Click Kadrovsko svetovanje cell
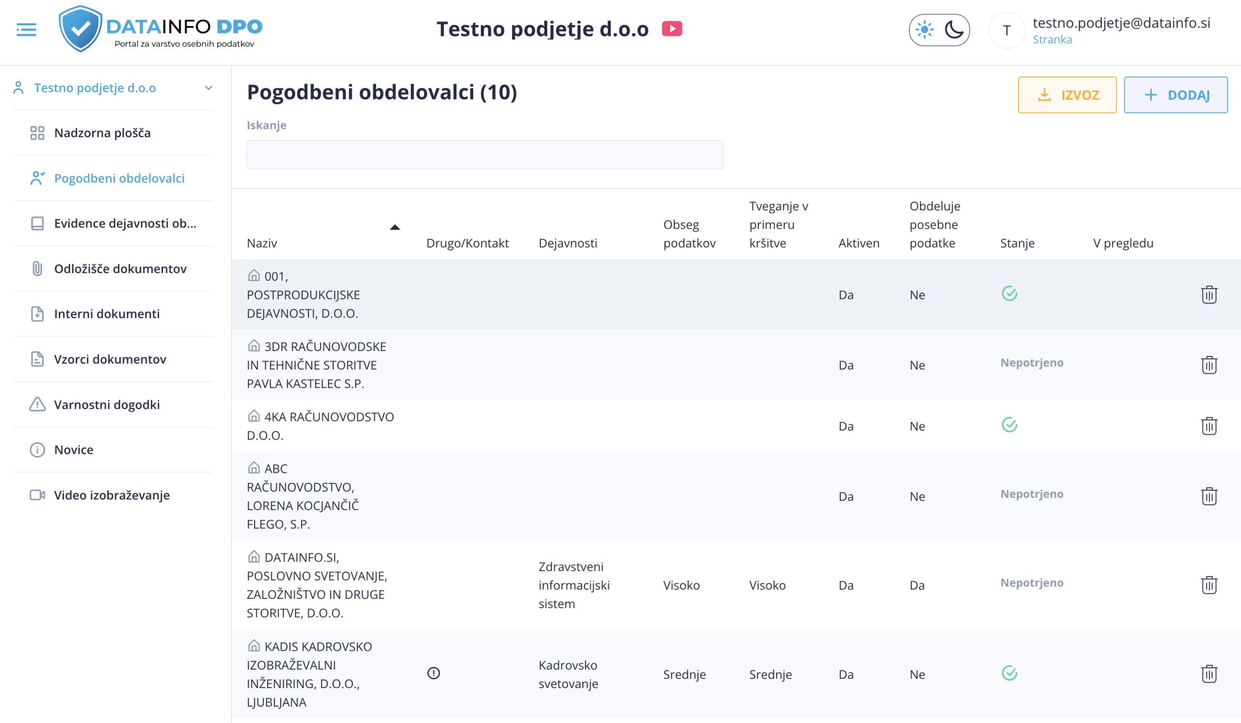The width and height of the screenshot is (1241, 723). click(x=568, y=674)
